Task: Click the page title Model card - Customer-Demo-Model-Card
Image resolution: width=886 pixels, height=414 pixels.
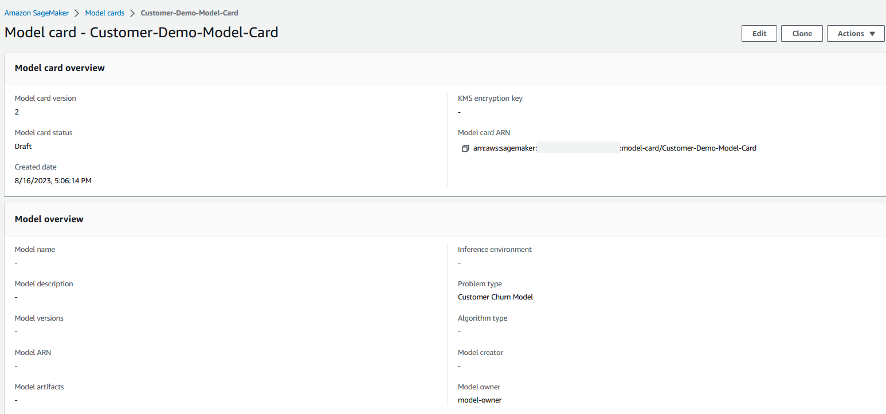Action: click(x=142, y=33)
